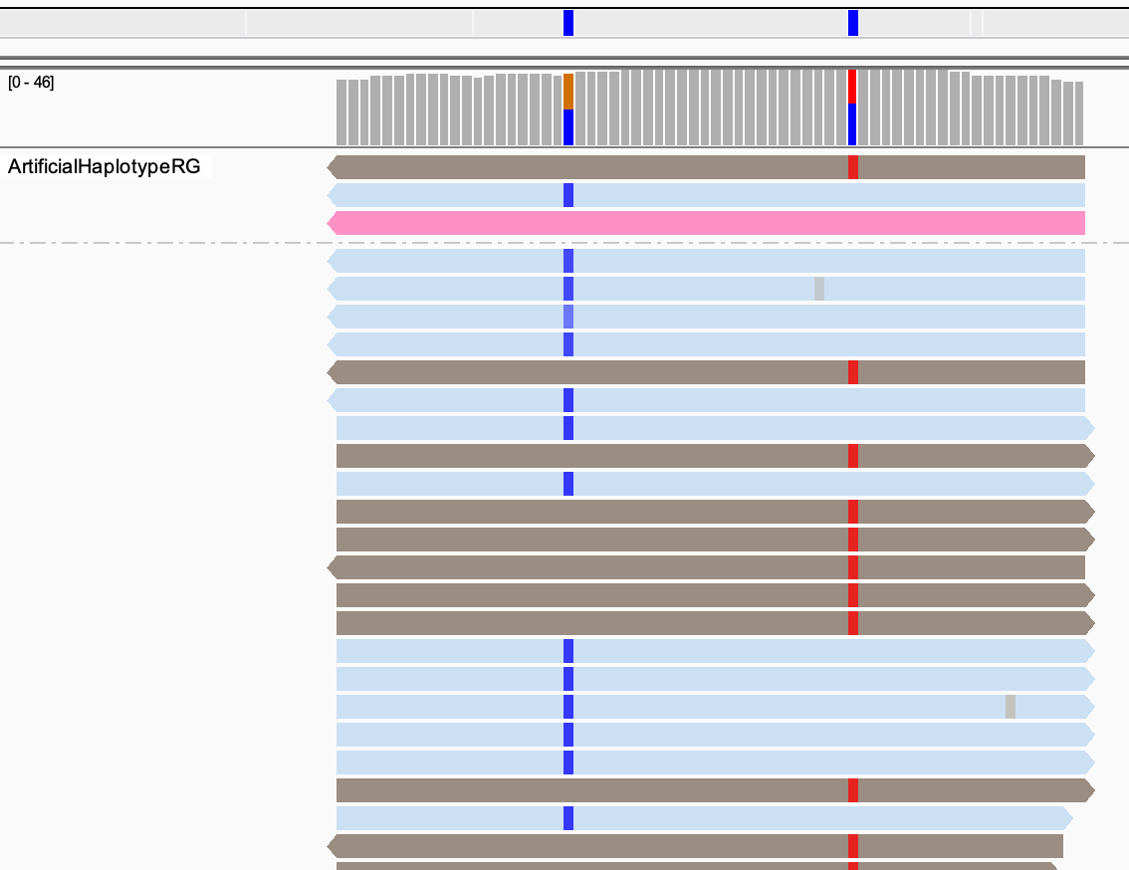Select the brown read beside ArtificialHaplotypeRG label

[x=597, y=167]
